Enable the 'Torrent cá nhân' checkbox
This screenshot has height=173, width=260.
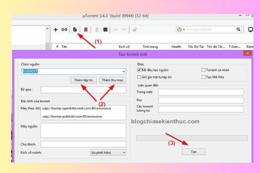203,70
